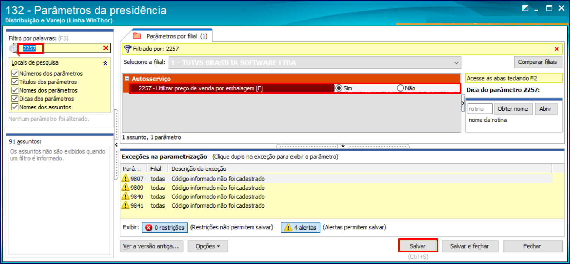
Task: Select 'todas' in exception row 9809
Action: click(158, 188)
